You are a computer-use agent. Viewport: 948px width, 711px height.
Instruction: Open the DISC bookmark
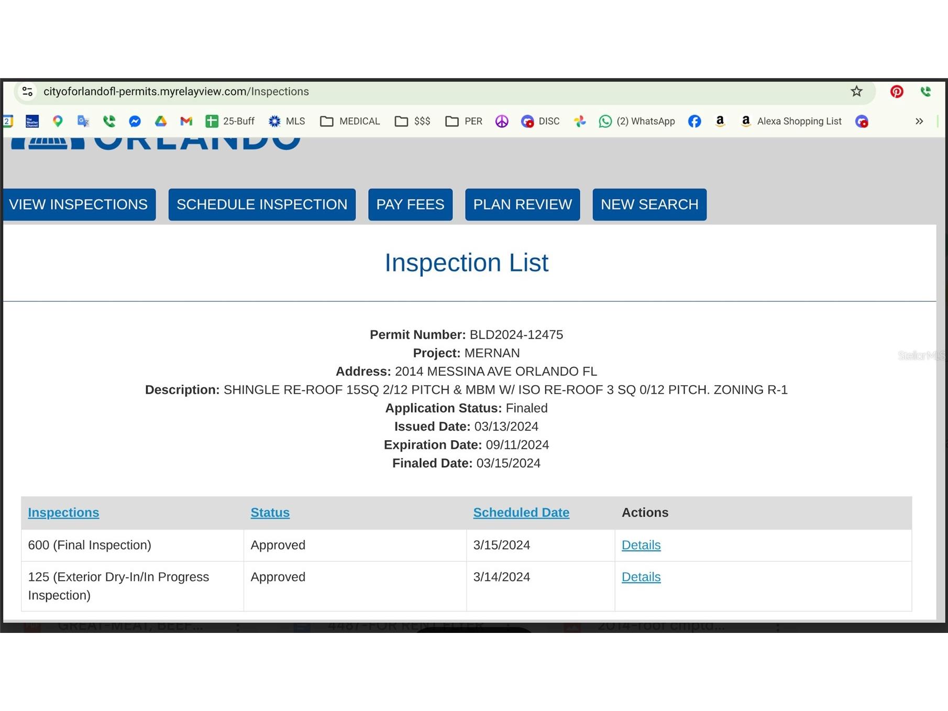[x=541, y=122]
